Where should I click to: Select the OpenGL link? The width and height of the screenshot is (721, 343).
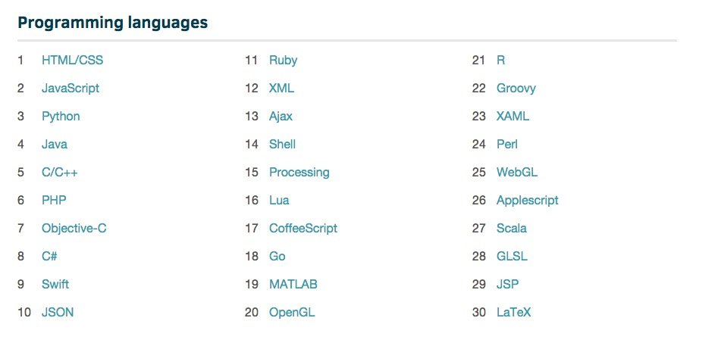click(292, 312)
